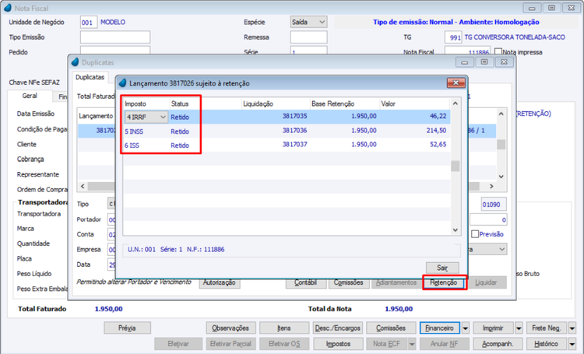Expand the Financeiro button dropdown arrow
The image size is (584, 354).
(x=465, y=328)
